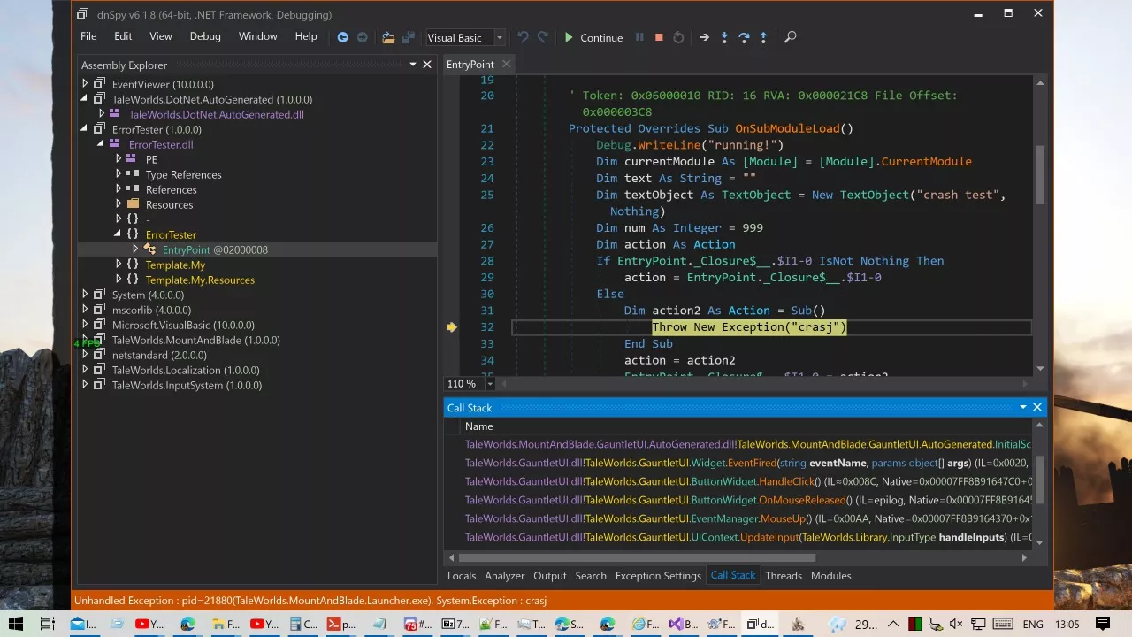Screen dimensions: 1132x637
Task: Expand the EntryPoint class node
Action: tap(135, 249)
